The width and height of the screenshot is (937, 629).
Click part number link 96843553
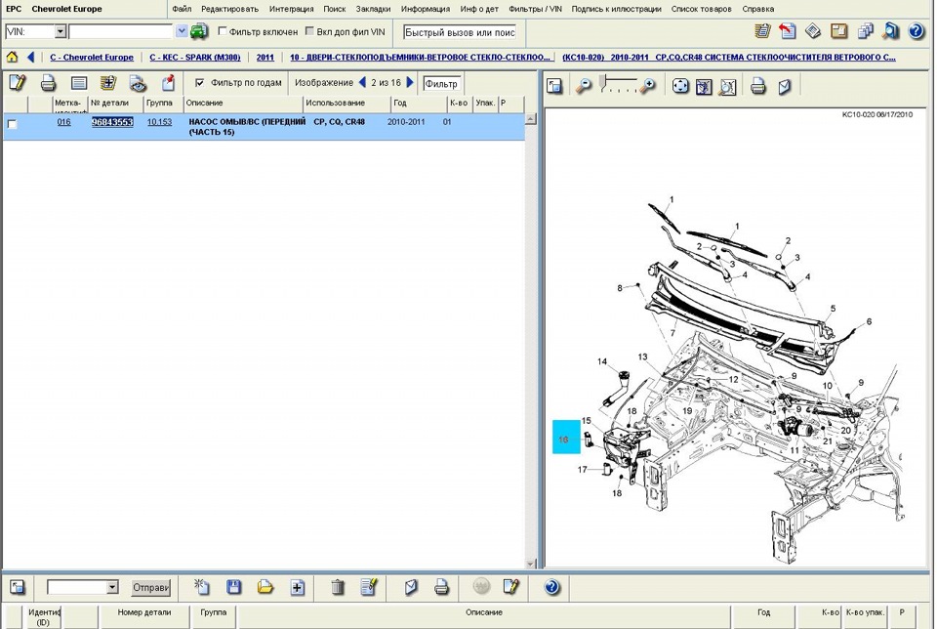[112, 122]
